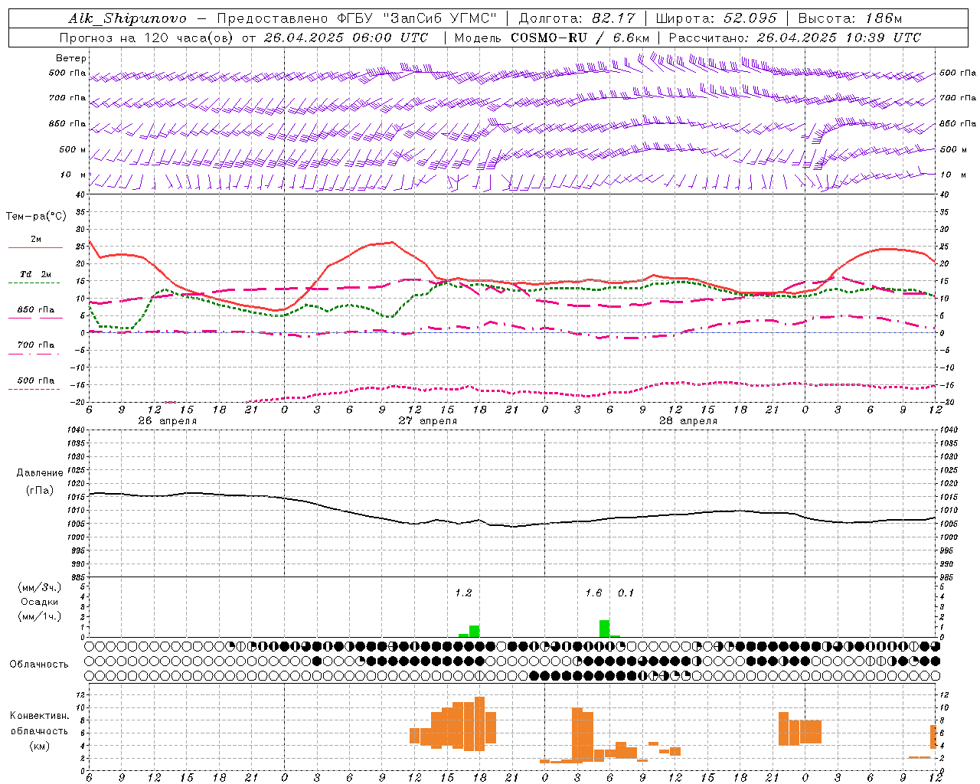Click the 28 апреля date label
Screen dimensions: 980x784
click(688, 420)
